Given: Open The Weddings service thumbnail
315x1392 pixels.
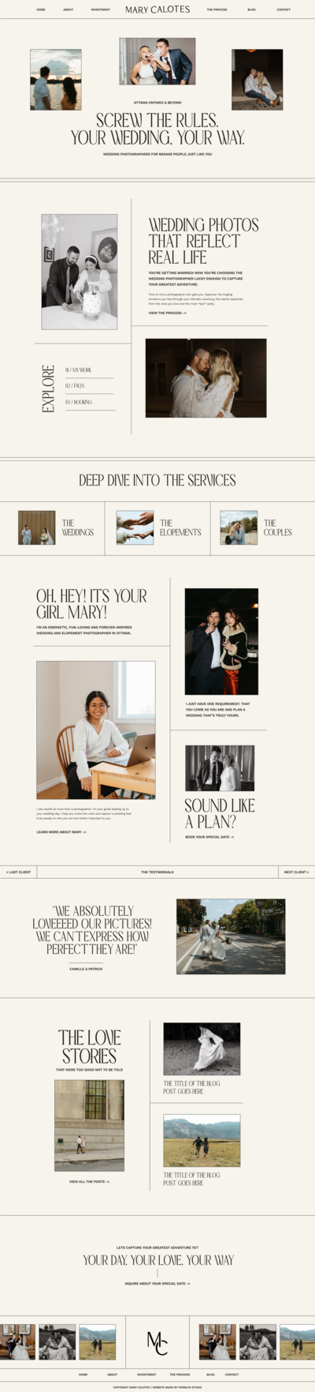Looking at the screenshot, I should (x=37, y=527).
